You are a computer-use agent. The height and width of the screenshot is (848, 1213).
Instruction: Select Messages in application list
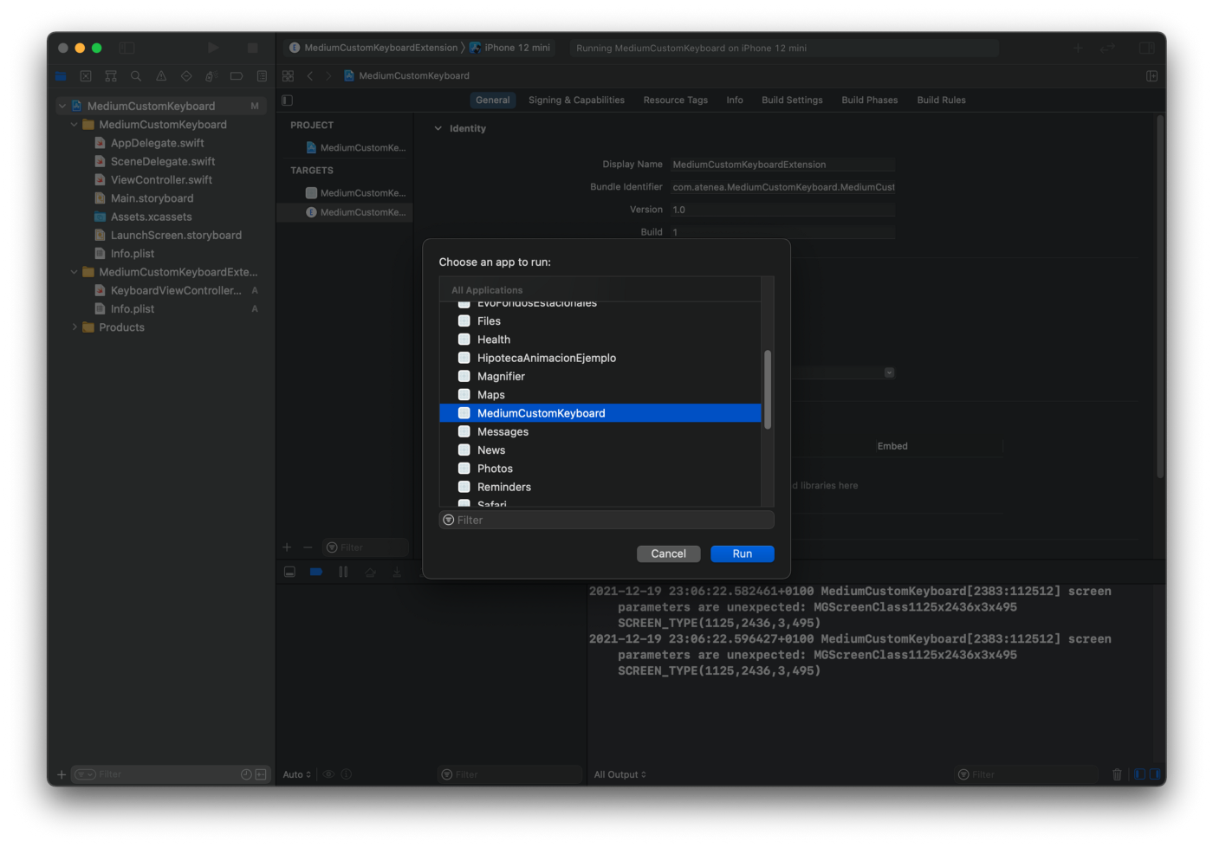click(600, 432)
